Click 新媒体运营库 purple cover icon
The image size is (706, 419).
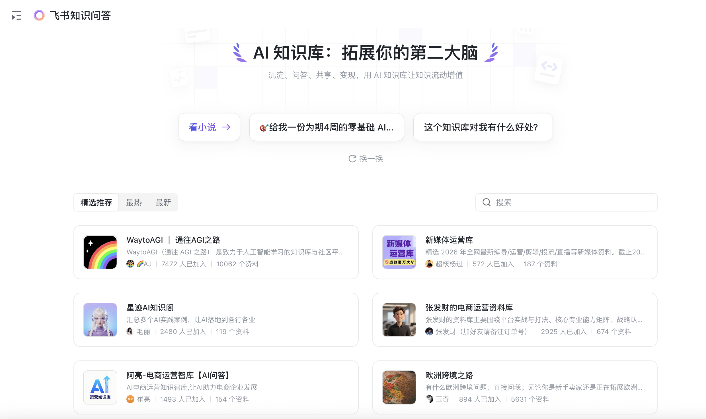(399, 252)
